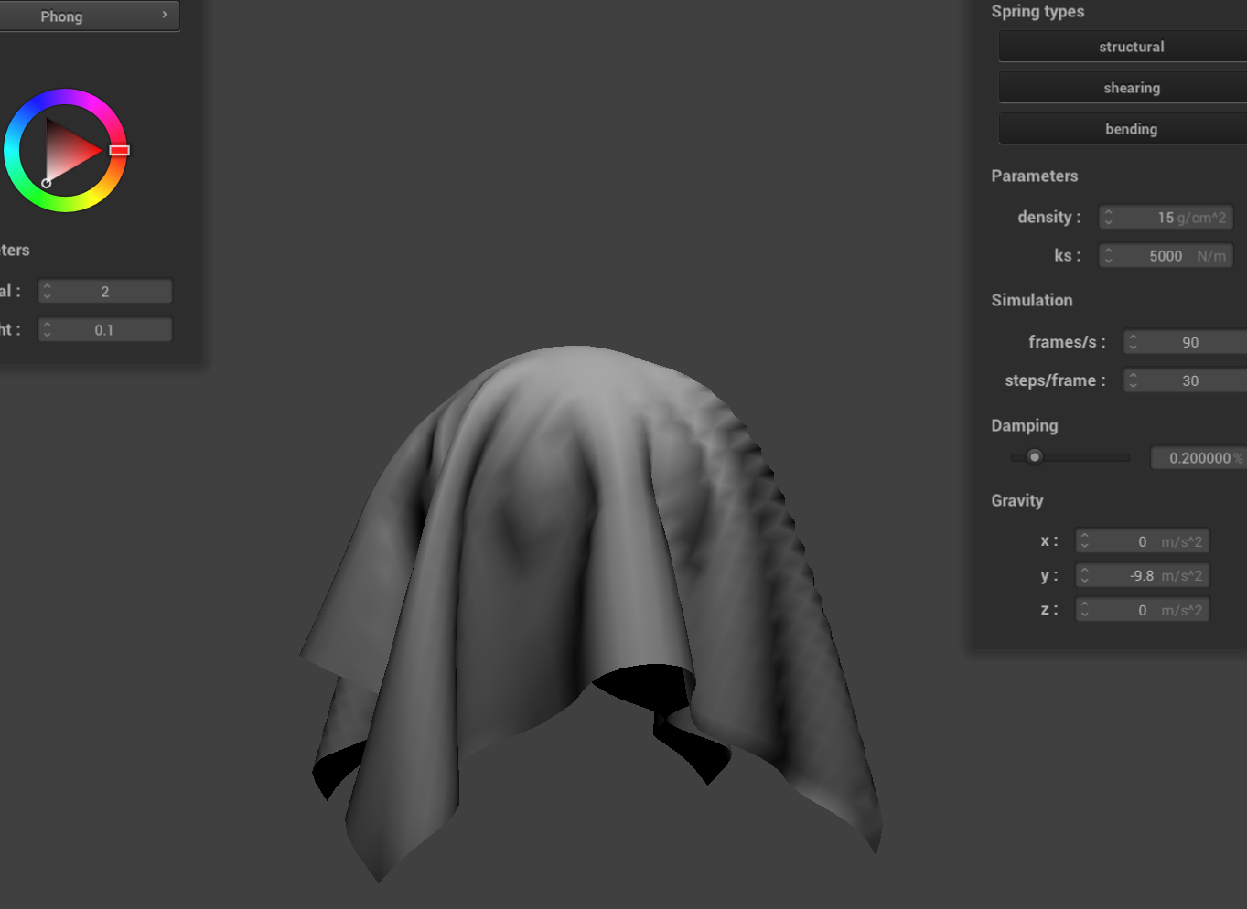Click the frames/s stepper arrows

click(1134, 342)
